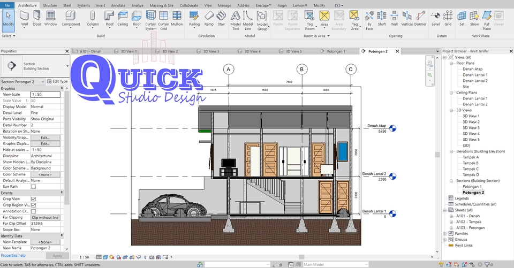Click the drawing area vertical scrollbar
The height and width of the screenshot is (268, 514).
(x=437, y=155)
